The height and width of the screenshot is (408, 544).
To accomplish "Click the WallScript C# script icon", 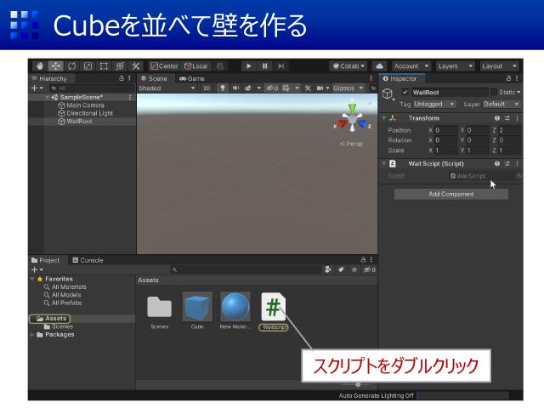I will (x=274, y=306).
